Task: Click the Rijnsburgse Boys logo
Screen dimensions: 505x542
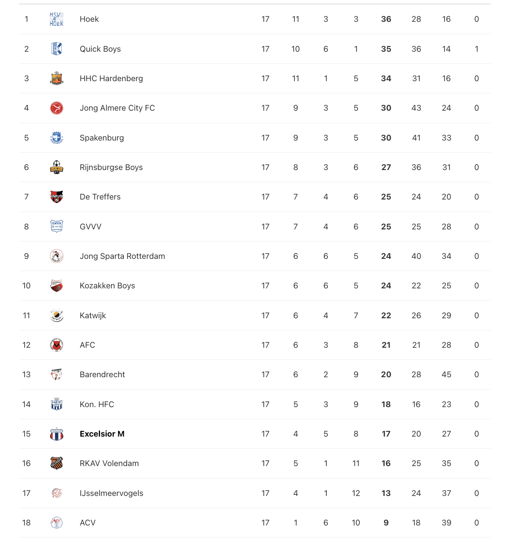Action: pyautogui.click(x=56, y=167)
